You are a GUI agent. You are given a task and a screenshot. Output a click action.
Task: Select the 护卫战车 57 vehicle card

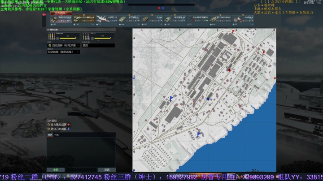[129, 19]
